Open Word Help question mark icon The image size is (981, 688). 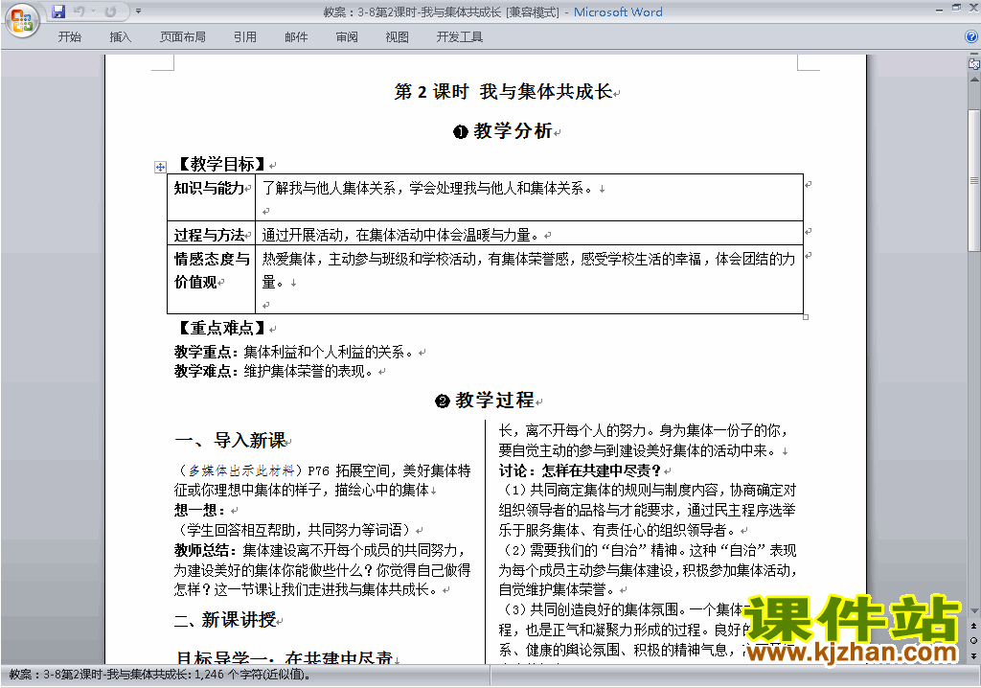[x=971, y=37]
